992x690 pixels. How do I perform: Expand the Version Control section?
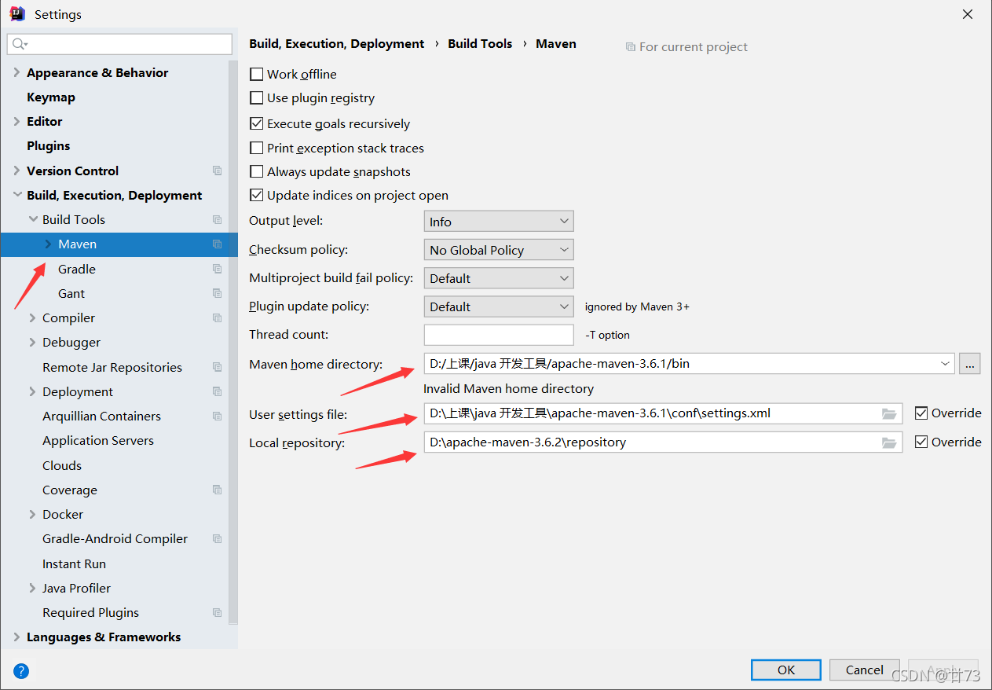point(16,171)
